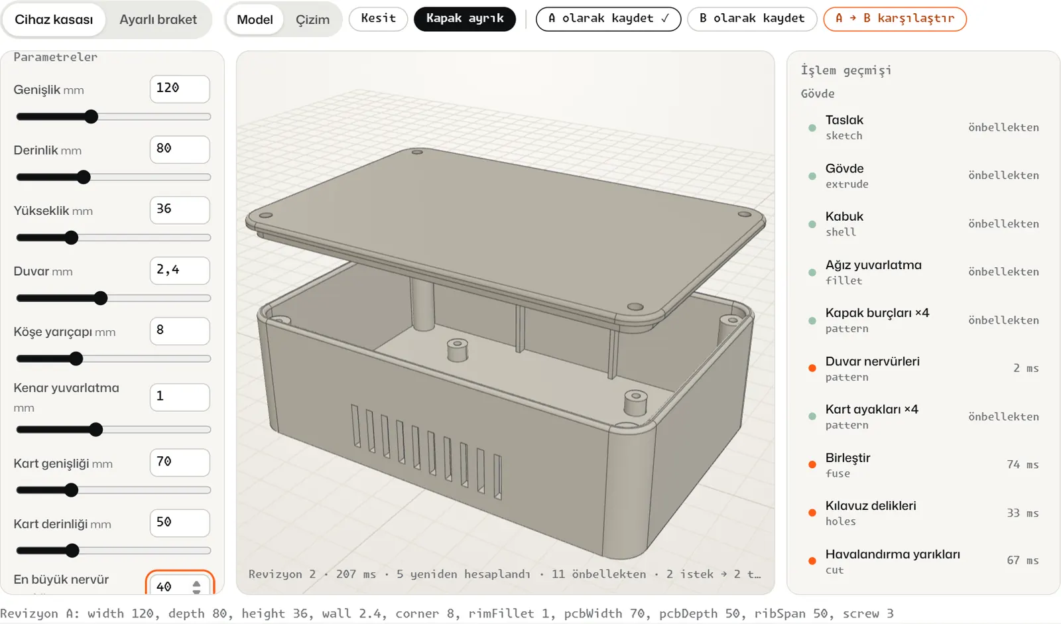
Task: Click the En büyük nervür stepper arrows
Action: pyautogui.click(x=196, y=587)
